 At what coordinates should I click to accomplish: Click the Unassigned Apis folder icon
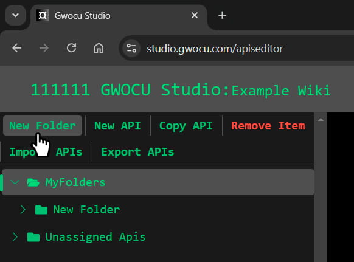point(33,237)
